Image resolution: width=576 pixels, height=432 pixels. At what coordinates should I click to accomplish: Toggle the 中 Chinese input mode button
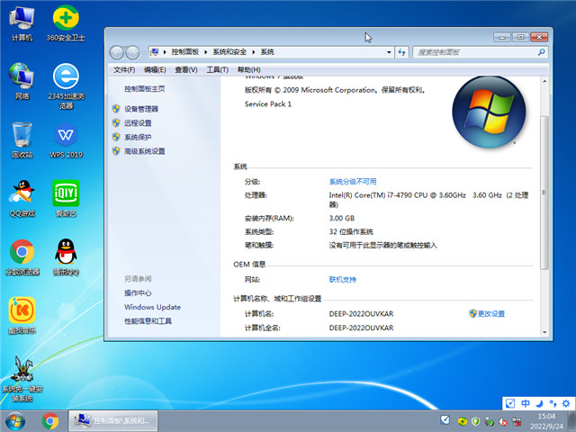click(526, 403)
